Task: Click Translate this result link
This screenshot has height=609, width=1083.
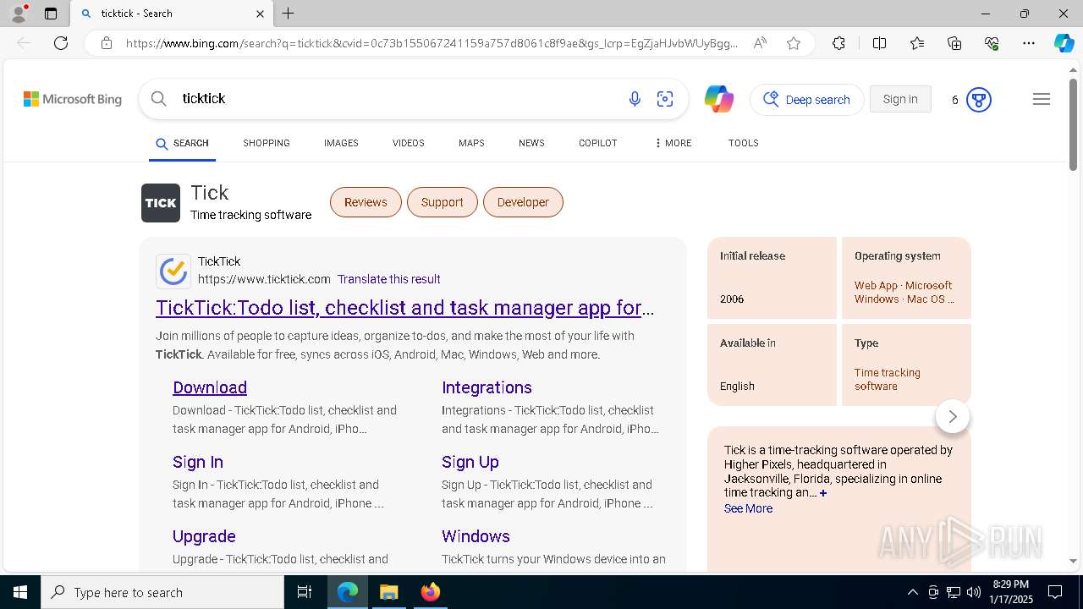Action: [x=388, y=279]
